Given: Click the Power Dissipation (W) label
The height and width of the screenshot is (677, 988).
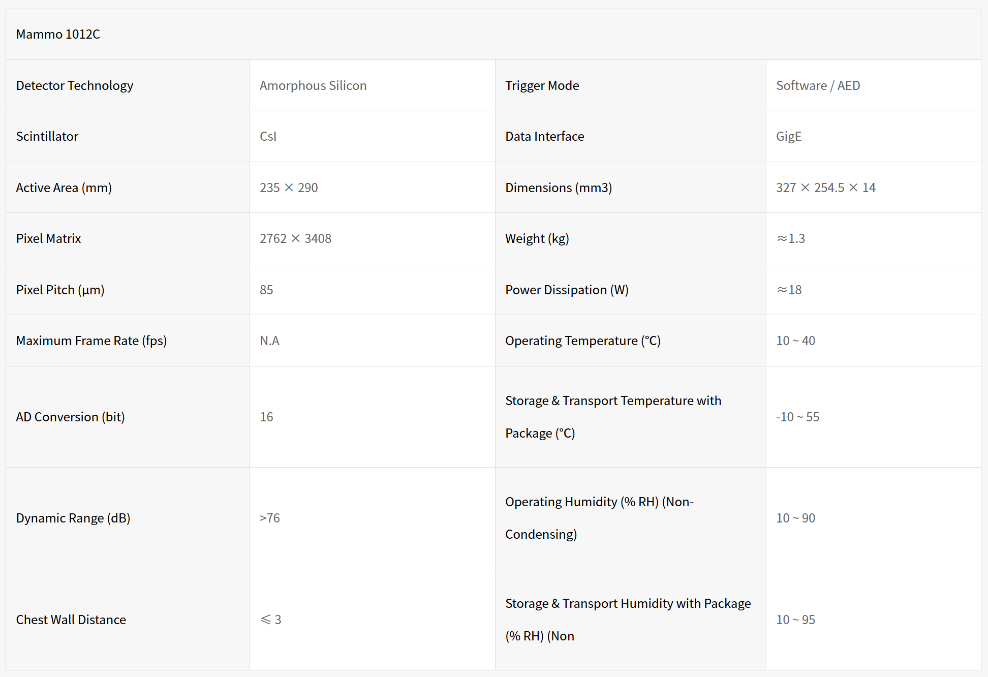Looking at the screenshot, I should point(567,290).
